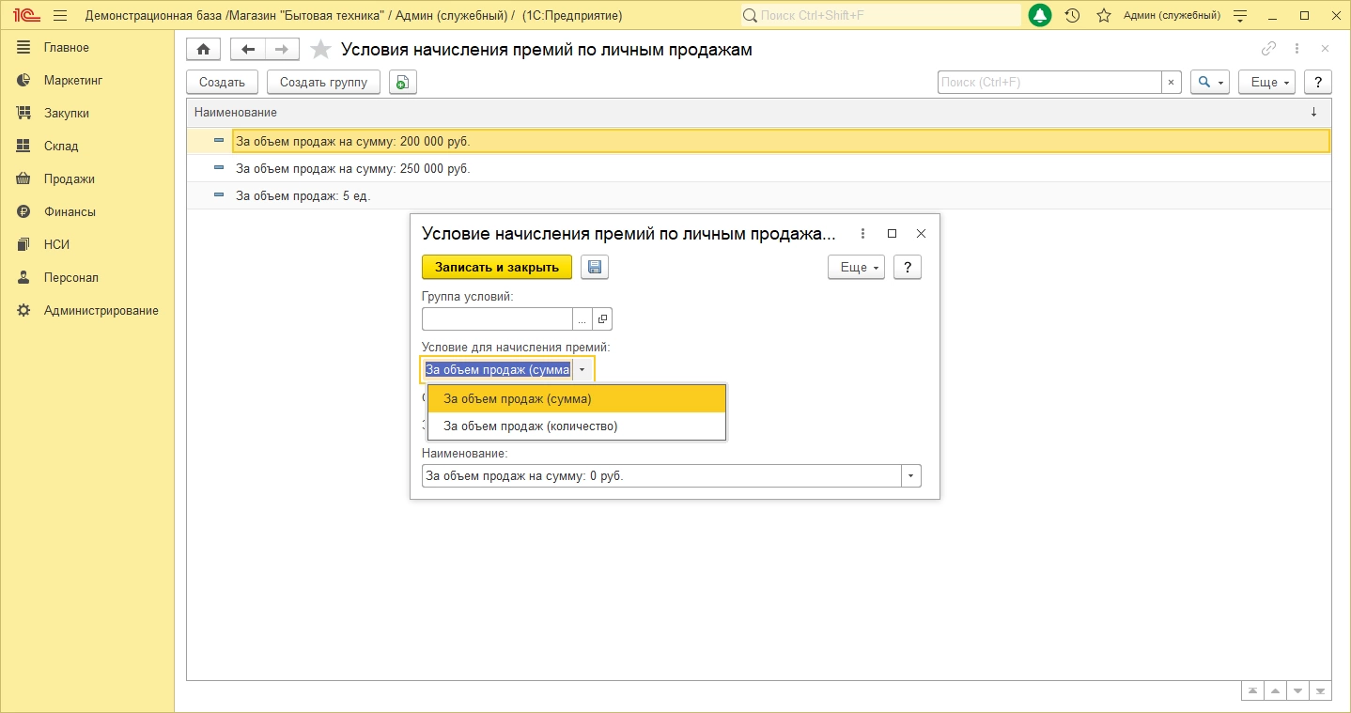Navigate forward with right arrow
This screenshot has width=1351, height=713.
click(282, 50)
